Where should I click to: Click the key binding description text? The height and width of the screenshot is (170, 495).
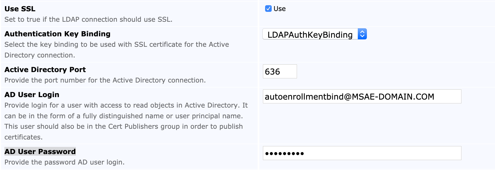(117, 50)
